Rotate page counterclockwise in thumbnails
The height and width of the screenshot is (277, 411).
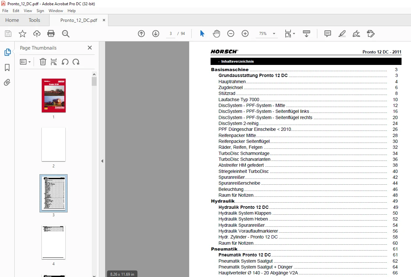65,62
